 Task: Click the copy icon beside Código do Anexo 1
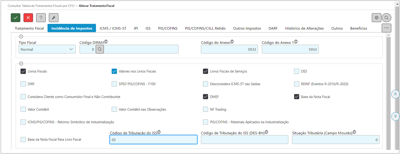tap(296, 42)
